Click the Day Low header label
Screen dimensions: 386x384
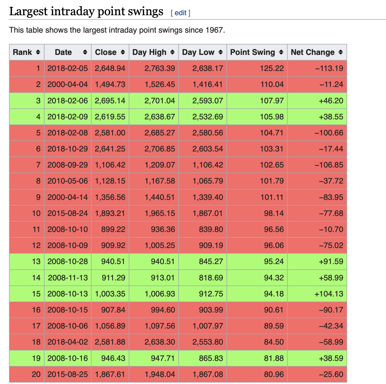(x=198, y=52)
